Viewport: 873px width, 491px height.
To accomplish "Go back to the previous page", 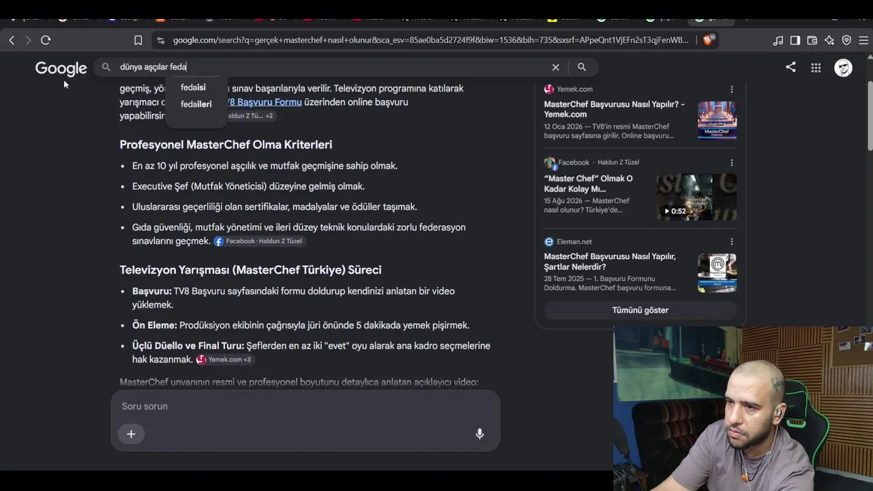I will pos(12,40).
